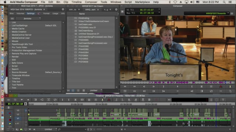This screenshot has width=236, height=132.
Task: Toggle checkmark next to Media Cache setting
Action: coord(10,29)
